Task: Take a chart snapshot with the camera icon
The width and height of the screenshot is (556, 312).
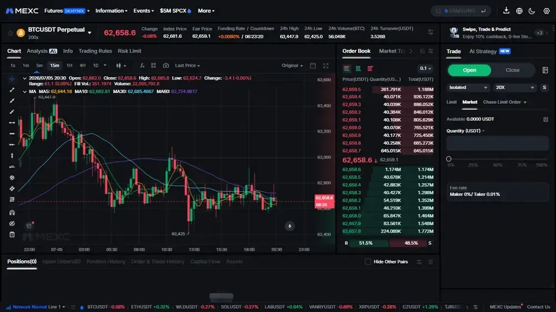Action: [x=166, y=66]
